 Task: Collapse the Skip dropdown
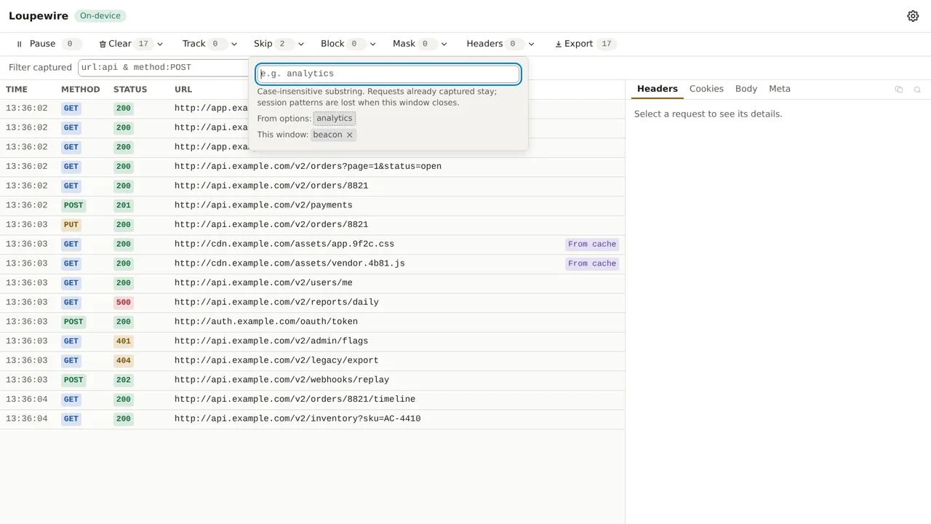click(x=300, y=44)
